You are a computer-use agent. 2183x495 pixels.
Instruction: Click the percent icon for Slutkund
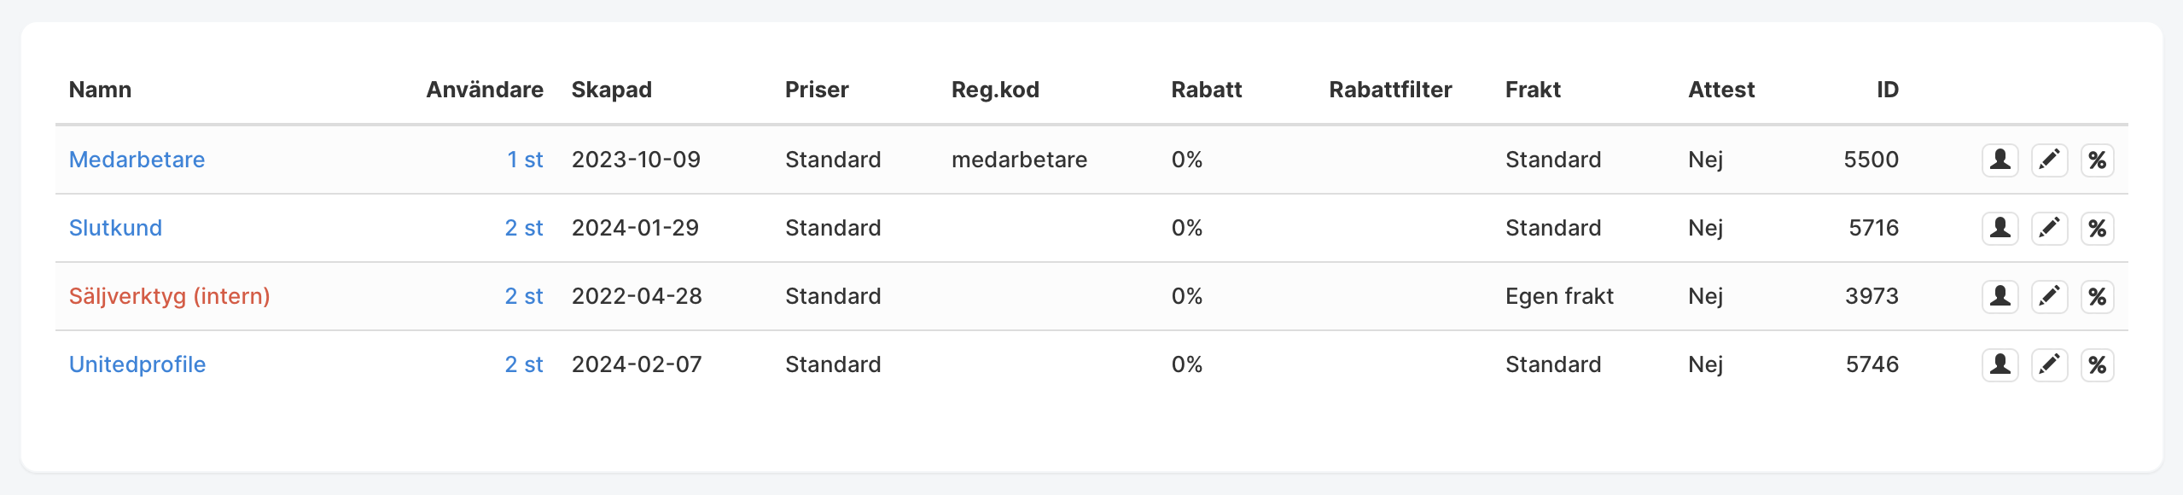coord(2097,228)
